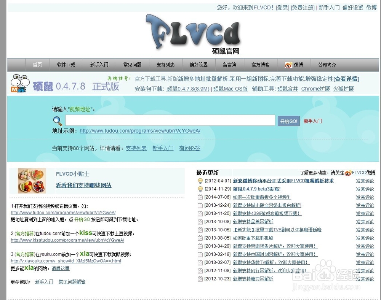Screen dimensions: 381x300
Task: Open 常见问题 in the navigation bar
Action: coord(133,65)
